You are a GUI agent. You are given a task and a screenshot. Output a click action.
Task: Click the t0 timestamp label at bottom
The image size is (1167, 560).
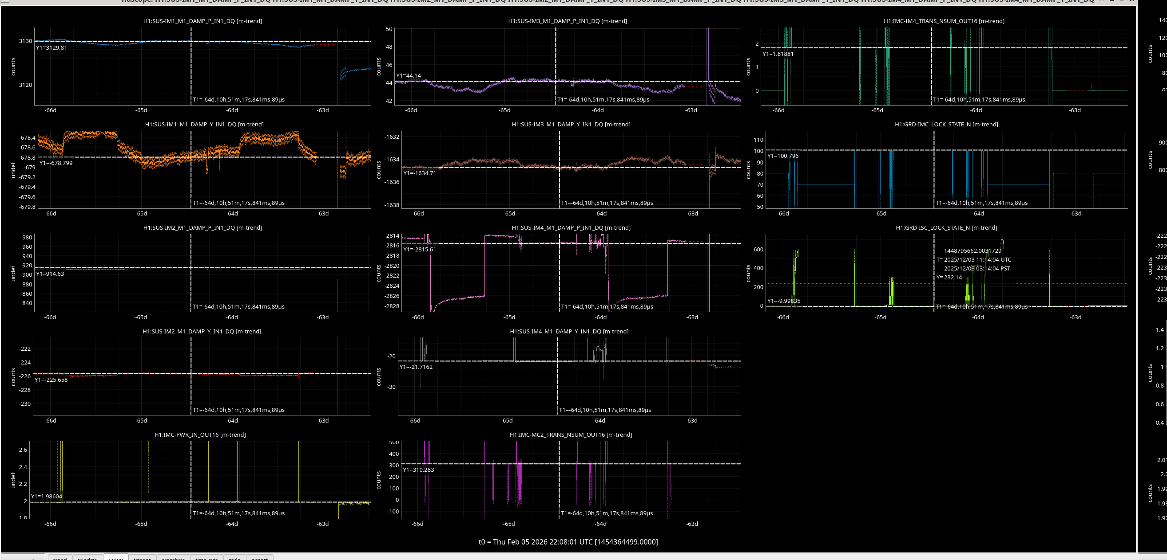(x=568, y=541)
